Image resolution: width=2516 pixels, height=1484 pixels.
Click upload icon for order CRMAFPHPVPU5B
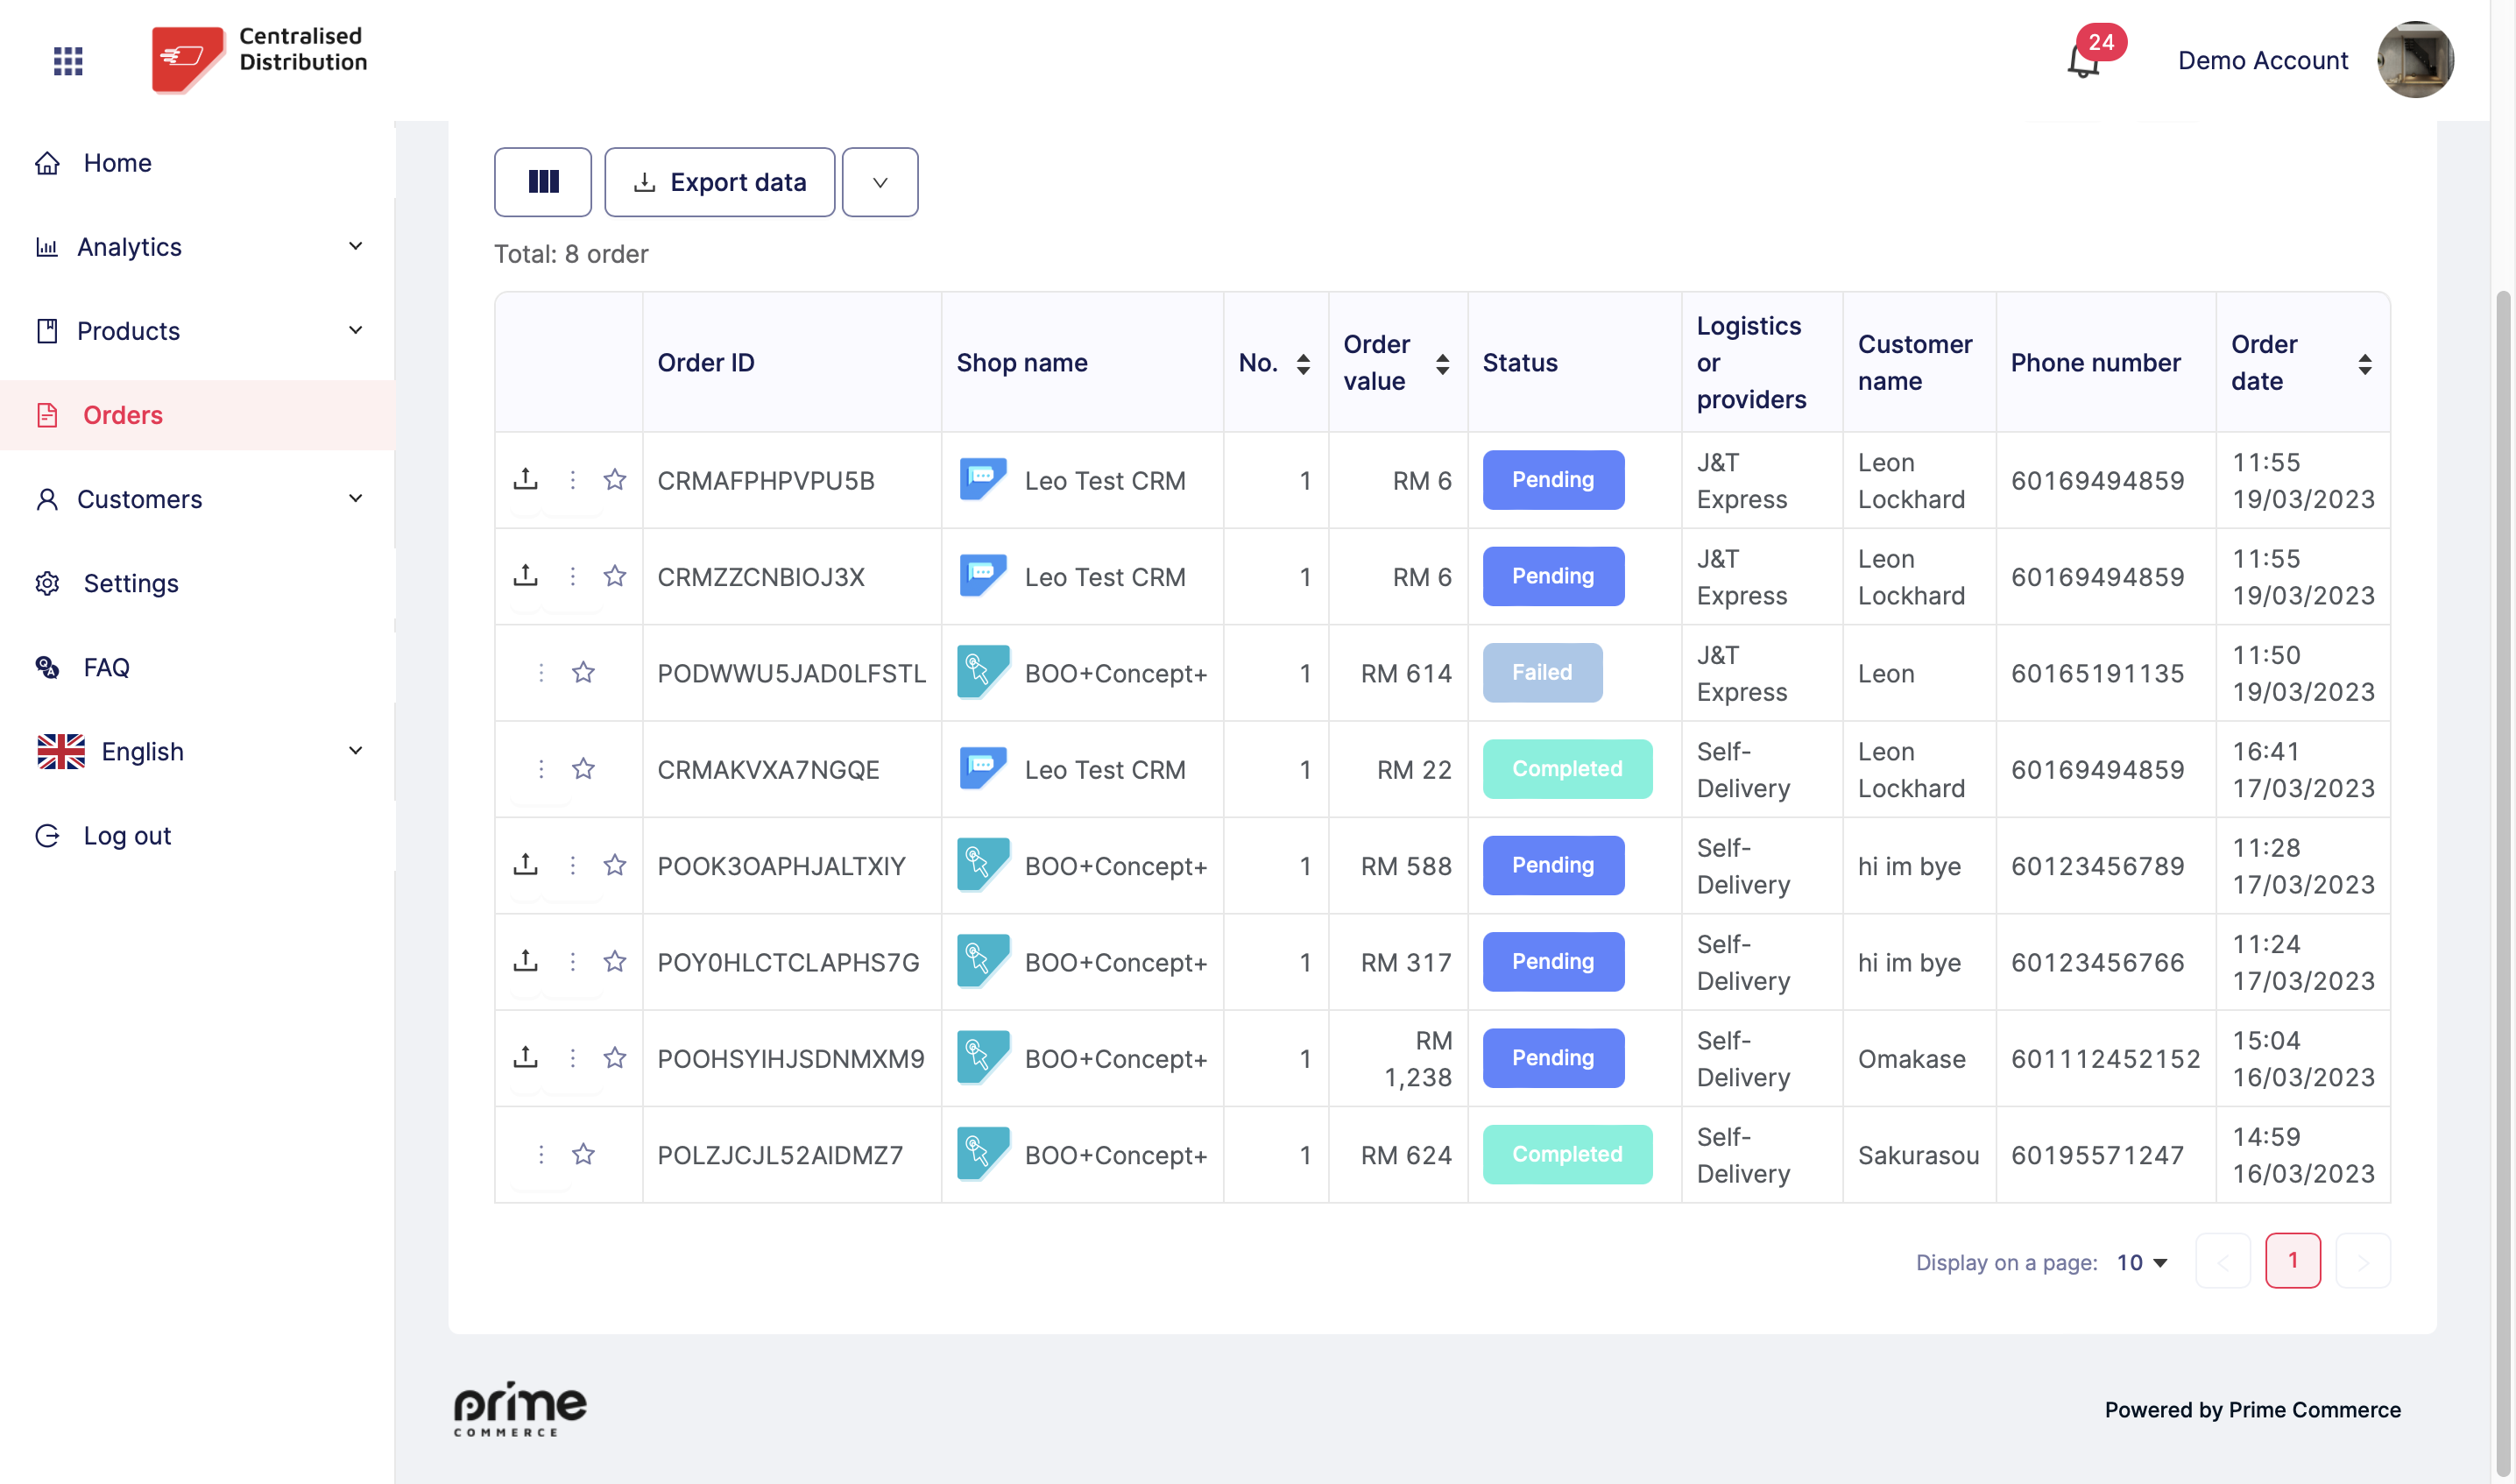coord(525,479)
